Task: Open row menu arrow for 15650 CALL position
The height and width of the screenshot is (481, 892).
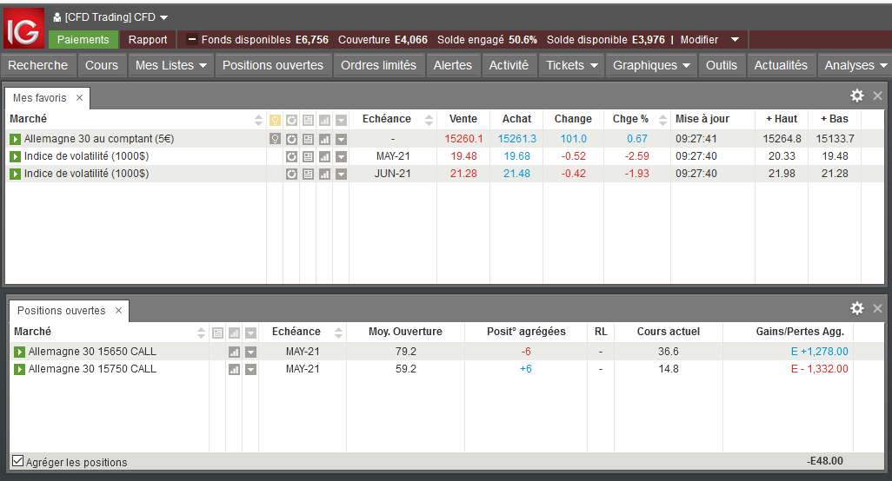Action: [x=250, y=353]
